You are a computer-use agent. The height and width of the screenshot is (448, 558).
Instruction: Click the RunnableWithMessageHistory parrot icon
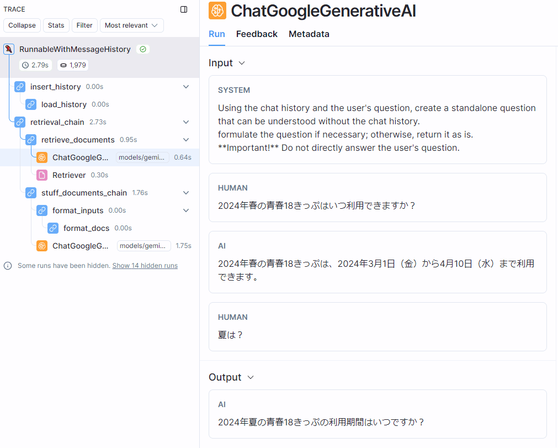[9, 49]
